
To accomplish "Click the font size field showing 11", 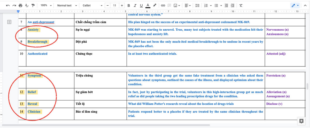I will (114, 5).
